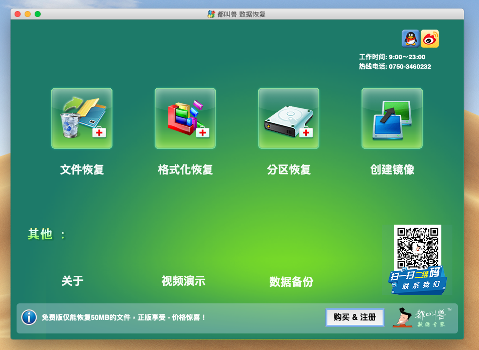
Task: Open the 文件恢复 file recovery icon
Action: [x=82, y=118]
